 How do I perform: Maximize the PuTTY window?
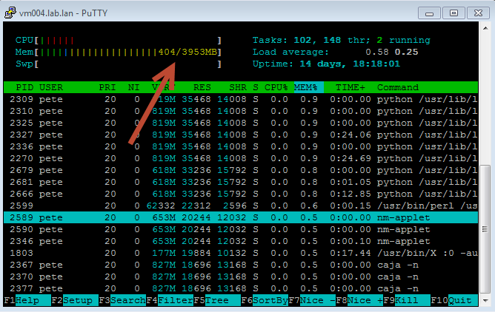(x=454, y=13)
